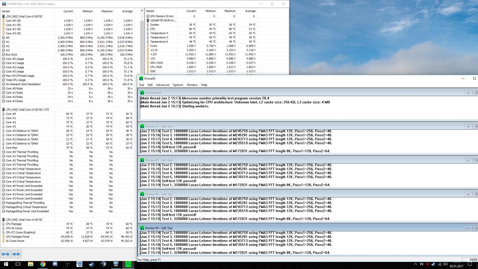Click the white 74 temperature tray icon
Viewport: 478px width, 269px height.
[421, 264]
